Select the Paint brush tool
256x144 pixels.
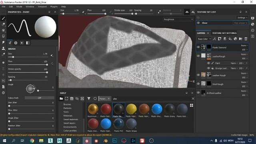(x=3, y=18)
